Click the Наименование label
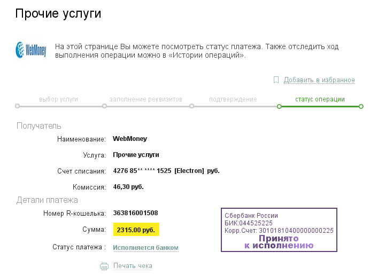370x275 pixels. pyautogui.click(x=81, y=139)
